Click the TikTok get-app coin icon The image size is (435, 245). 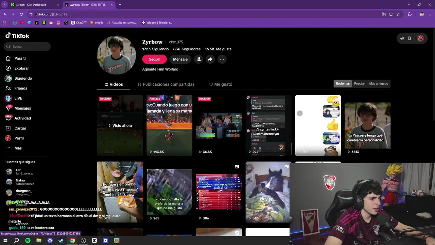pyautogui.click(x=402, y=38)
